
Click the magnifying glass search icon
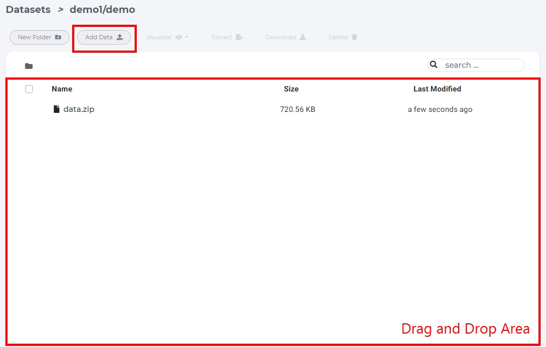tap(434, 65)
